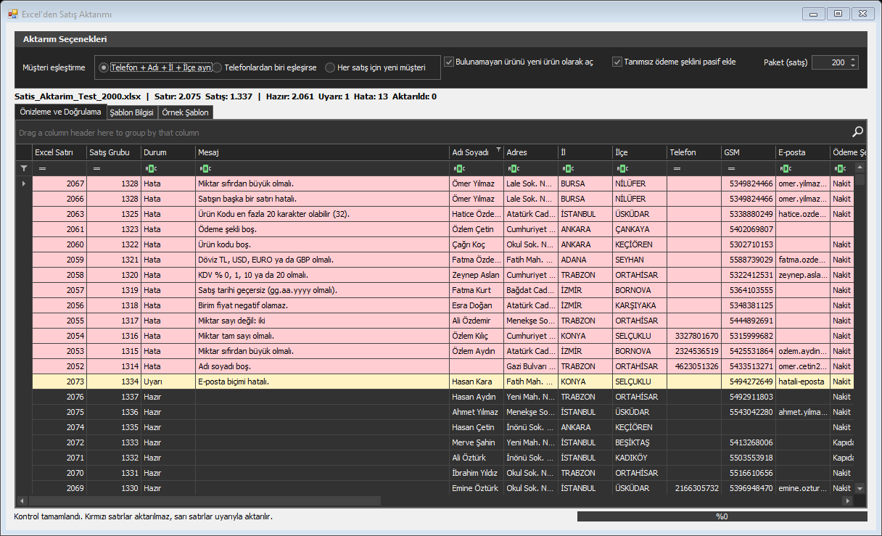Click the GSM column header
The image size is (882, 536).
click(x=749, y=152)
